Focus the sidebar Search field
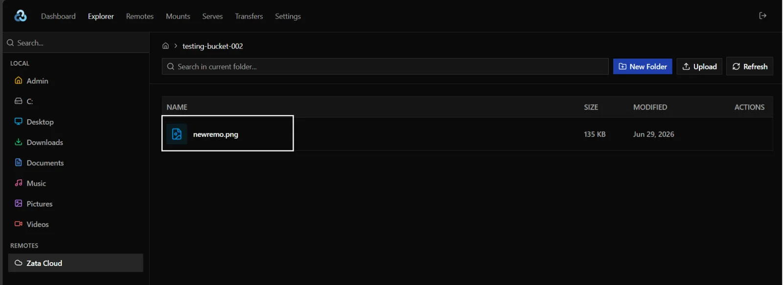Screen dimensions: 783x285 tap(76, 43)
